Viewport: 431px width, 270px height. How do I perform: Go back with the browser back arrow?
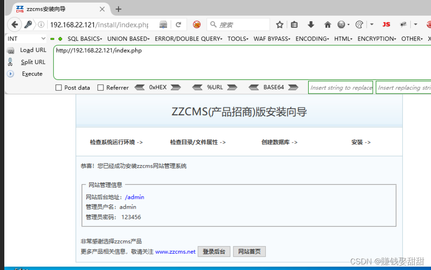pyautogui.click(x=15, y=25)
